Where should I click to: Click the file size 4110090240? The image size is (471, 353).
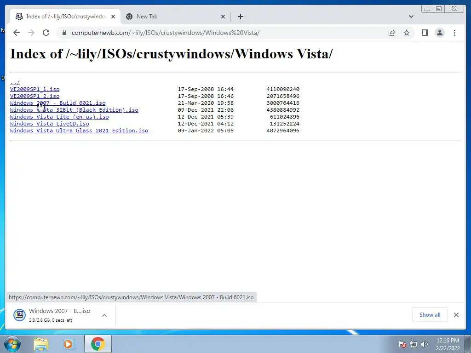[283, 89]
